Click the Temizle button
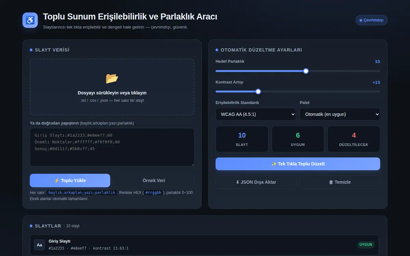The image size is (410, 256). tap(340, 182)
